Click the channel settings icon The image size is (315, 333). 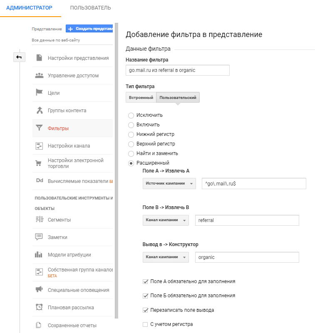39,146
